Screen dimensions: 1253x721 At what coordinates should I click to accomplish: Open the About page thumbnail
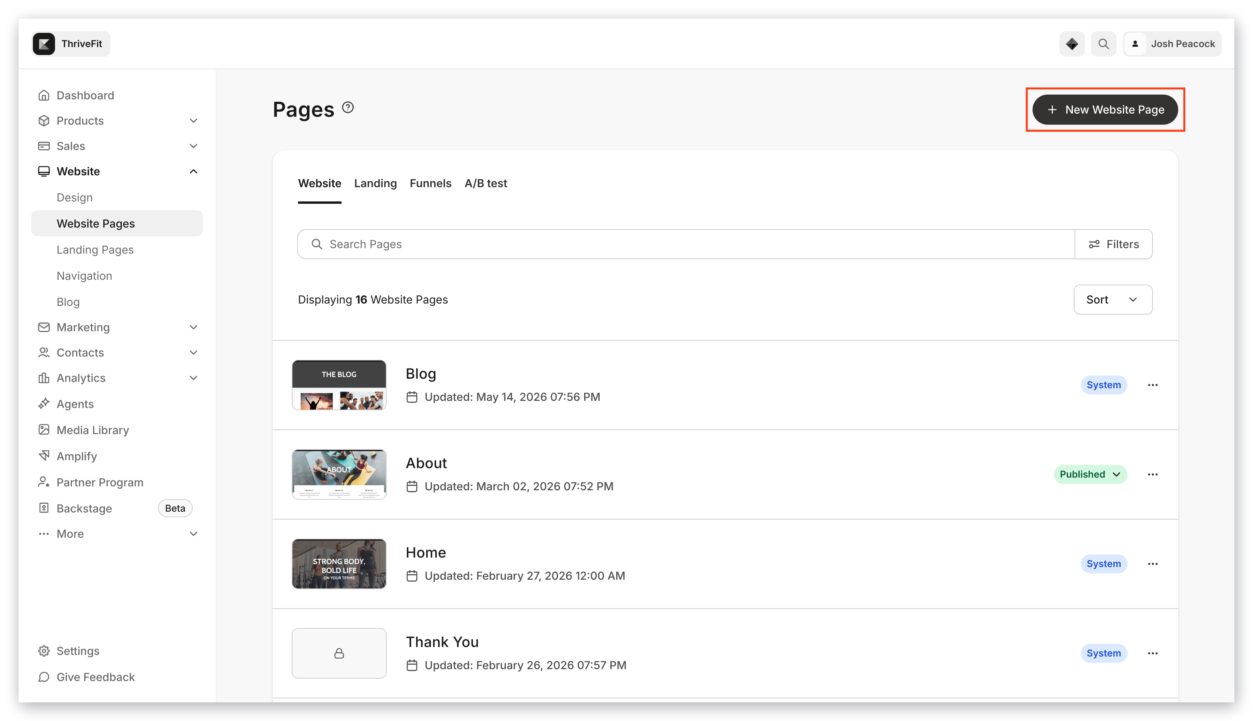tap(339, 474)
